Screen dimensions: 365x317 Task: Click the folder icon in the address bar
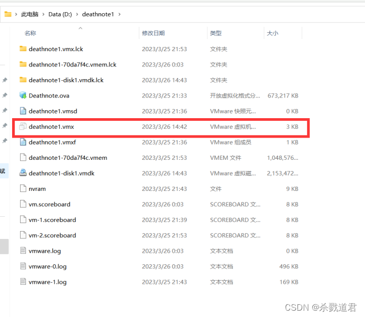(8, 14)
